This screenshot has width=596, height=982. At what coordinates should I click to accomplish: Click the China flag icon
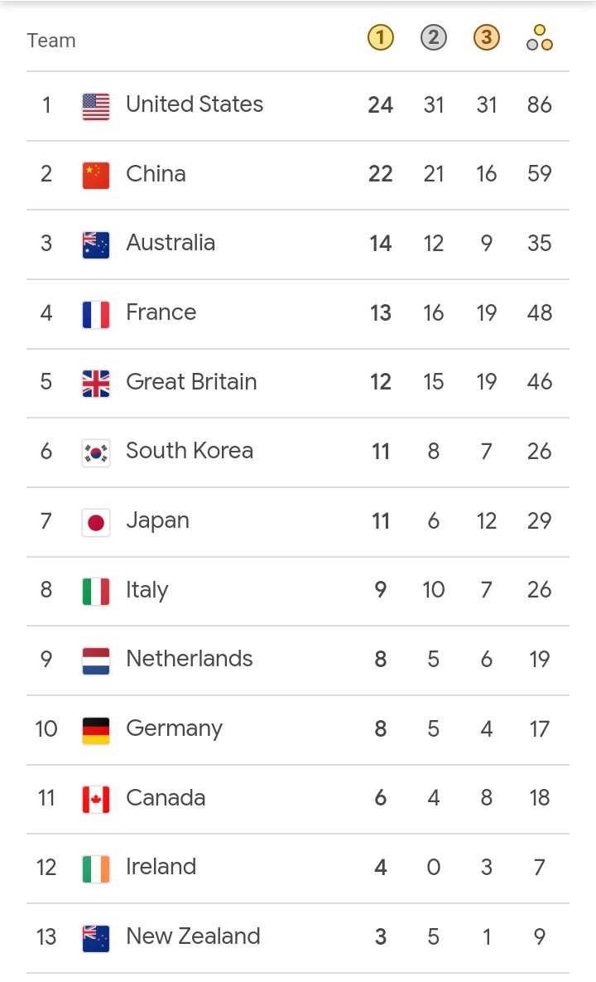click(x=96, y=174)
